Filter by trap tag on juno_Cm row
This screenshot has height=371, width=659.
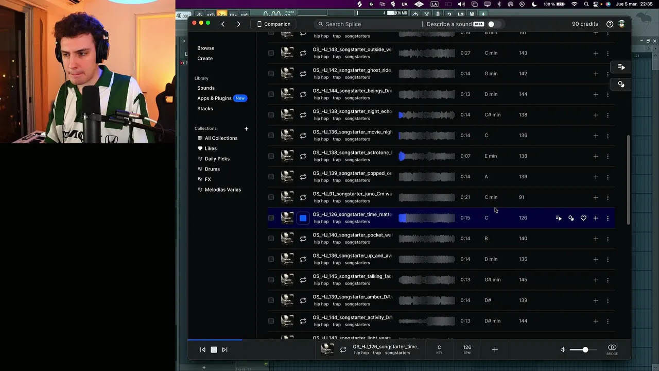click(337, 201)
